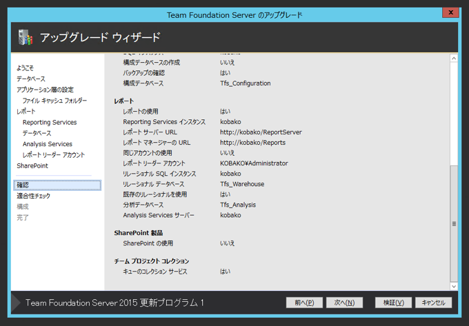469x326 pixels.
Task: Click レポート サーバー URL label
Action: click(150, 132)
